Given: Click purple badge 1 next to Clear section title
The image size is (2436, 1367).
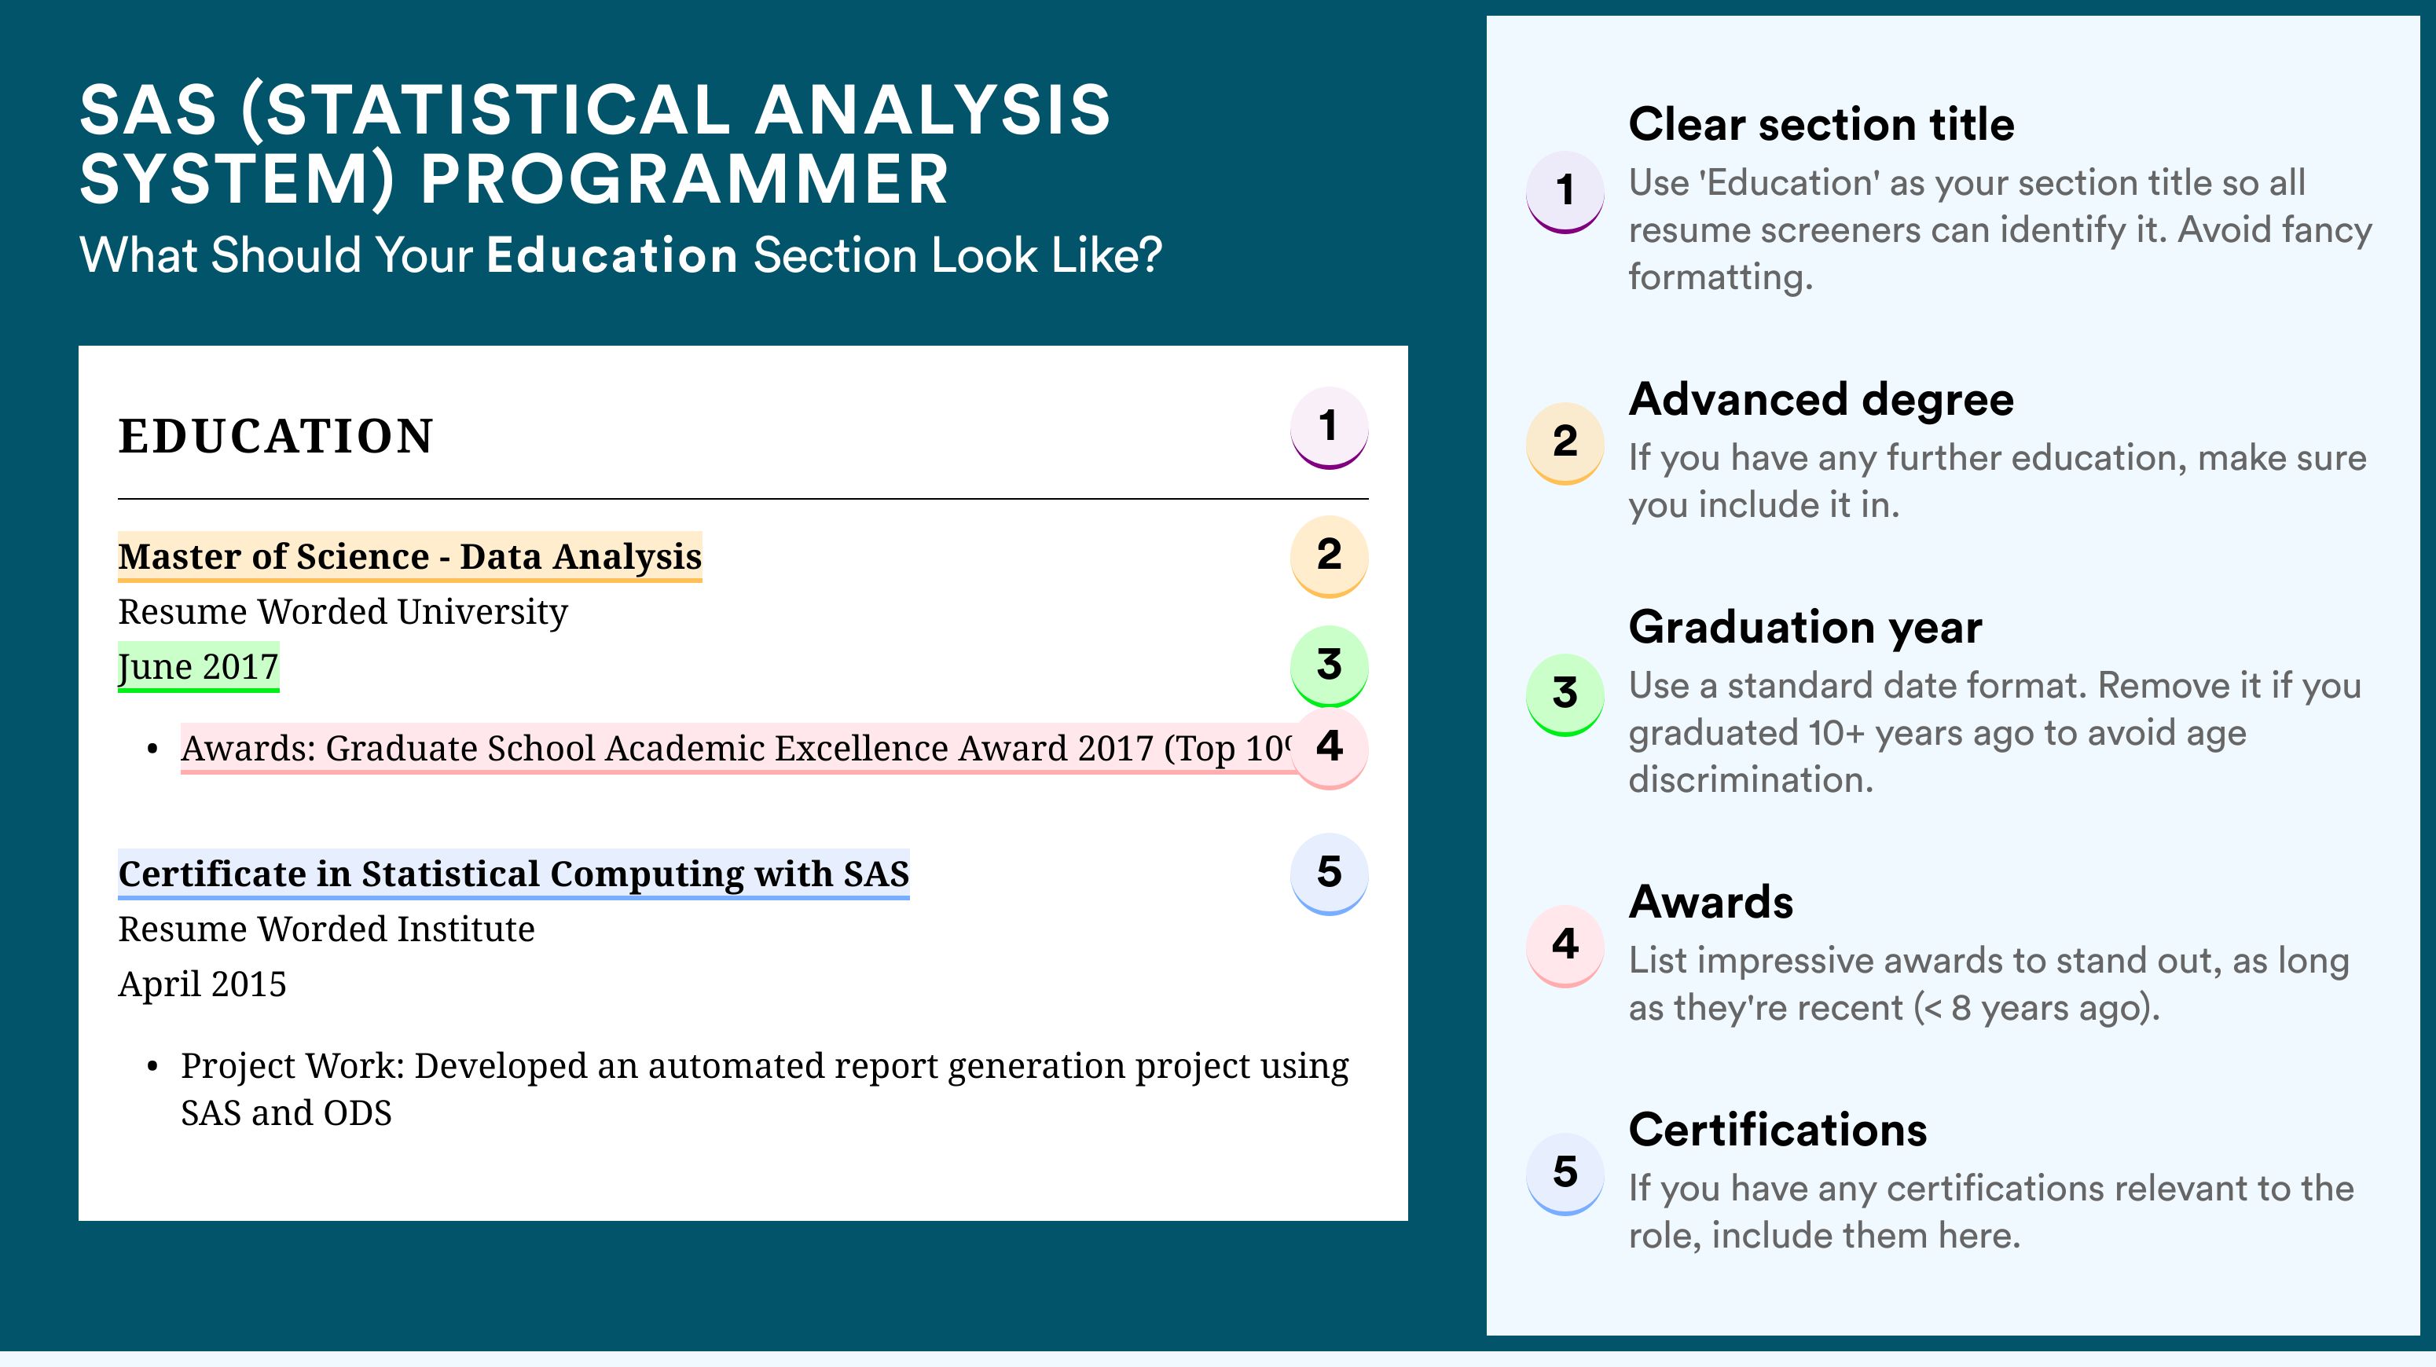Looking at the screenshot, I should (x=1565, y=192).
